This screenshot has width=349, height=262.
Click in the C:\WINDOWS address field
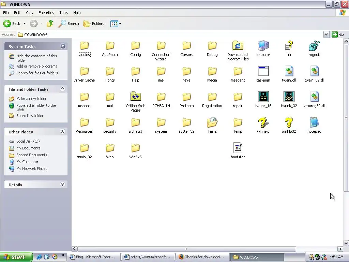170,34
